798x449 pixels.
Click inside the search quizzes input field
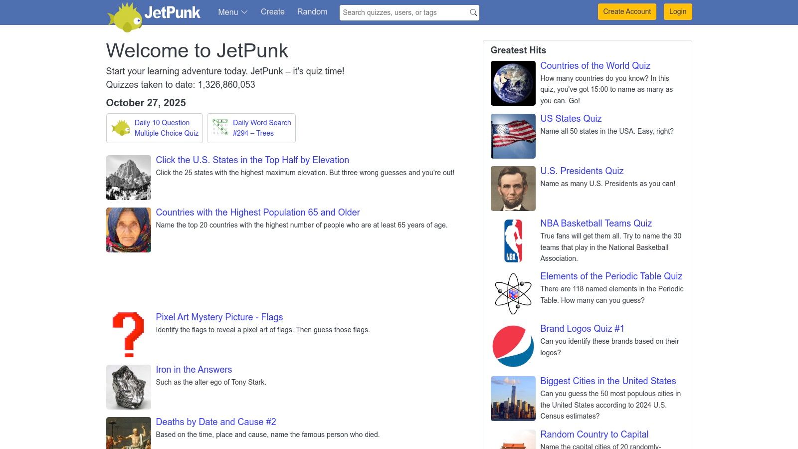pyautogui.click(x=399, y=12)
